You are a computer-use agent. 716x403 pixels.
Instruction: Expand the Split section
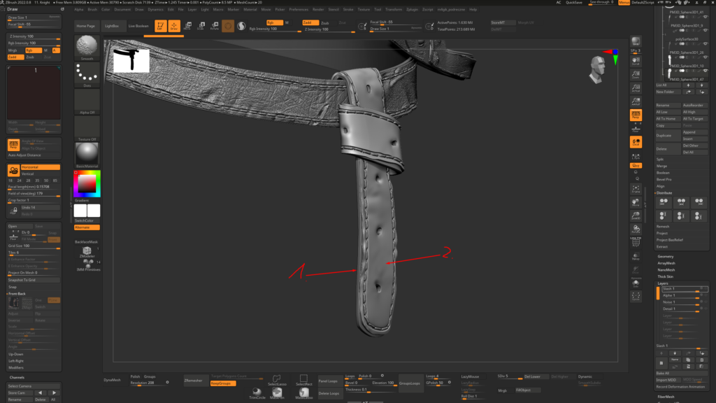tap(660, 159)
